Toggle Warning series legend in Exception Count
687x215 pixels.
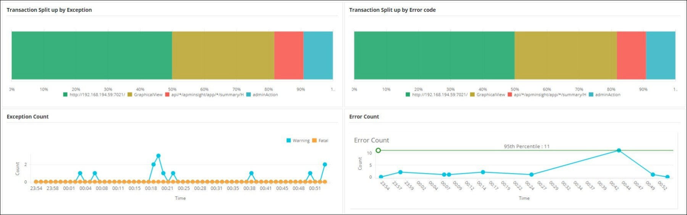pos(298,141)
